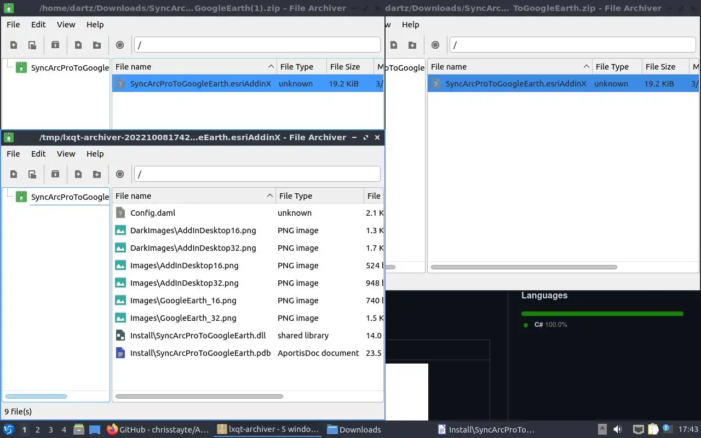This screenshot has height=438, width=701.
Task: Click Open archive icon in esriAddinX window
Action: [x=32, y=174]
